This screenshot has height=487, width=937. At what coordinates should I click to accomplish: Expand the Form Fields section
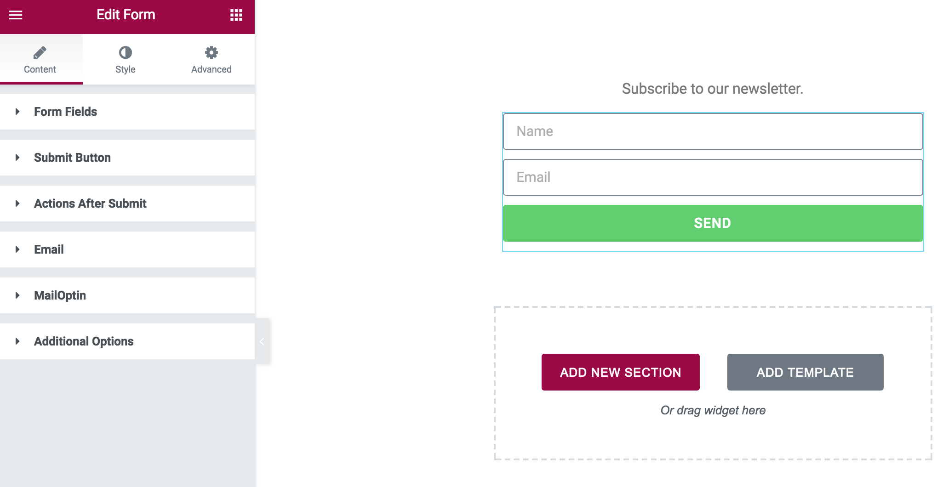[x=65, y=112]
